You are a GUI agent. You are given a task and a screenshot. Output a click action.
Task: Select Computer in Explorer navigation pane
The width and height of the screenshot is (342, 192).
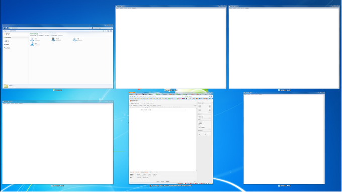tap(7, 44)
